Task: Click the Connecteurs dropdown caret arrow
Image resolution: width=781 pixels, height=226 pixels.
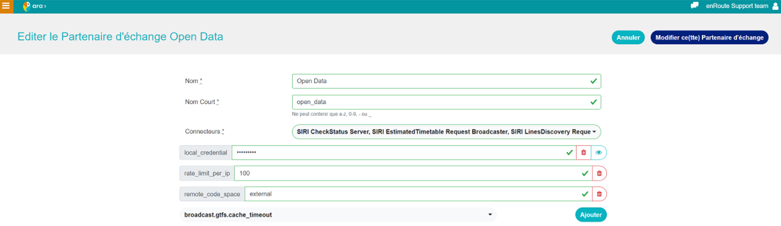Action: [x=594, y=132]
